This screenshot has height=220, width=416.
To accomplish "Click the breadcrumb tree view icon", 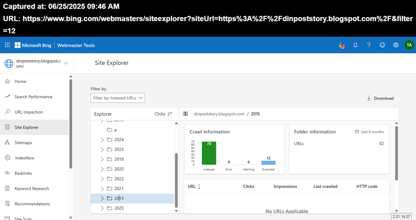I will (185, 114).
